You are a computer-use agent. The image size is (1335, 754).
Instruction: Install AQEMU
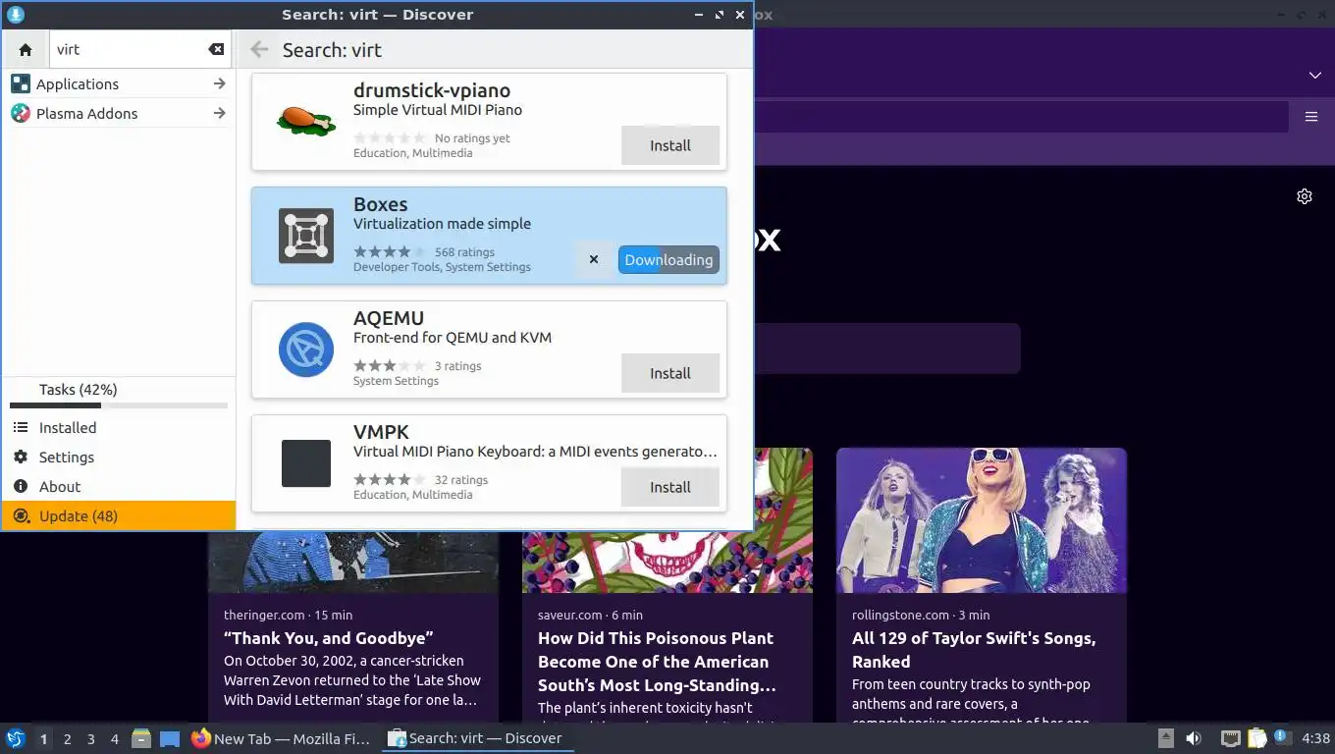pyautogui.click(x=670, y=373)
